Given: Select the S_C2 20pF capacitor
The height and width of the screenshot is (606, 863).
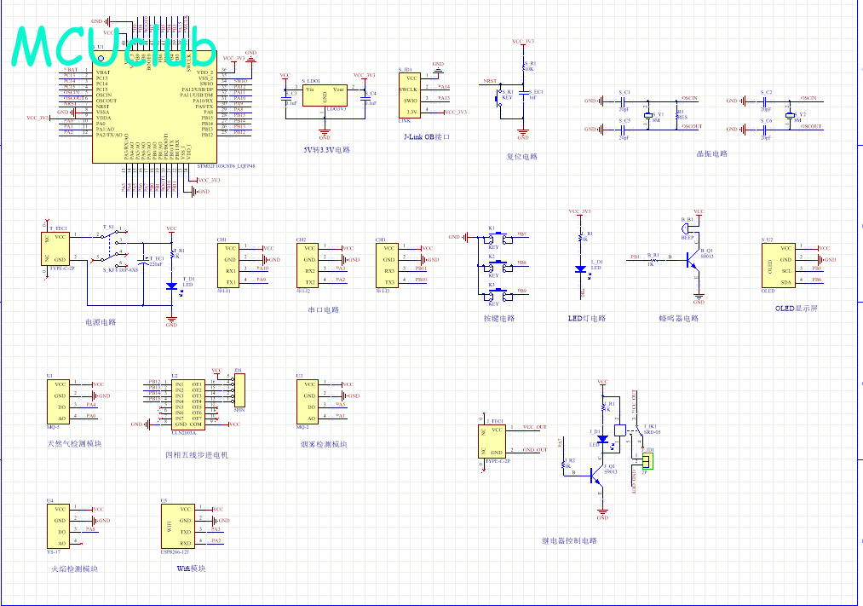Looking at the screenshot, I should 764,101.
